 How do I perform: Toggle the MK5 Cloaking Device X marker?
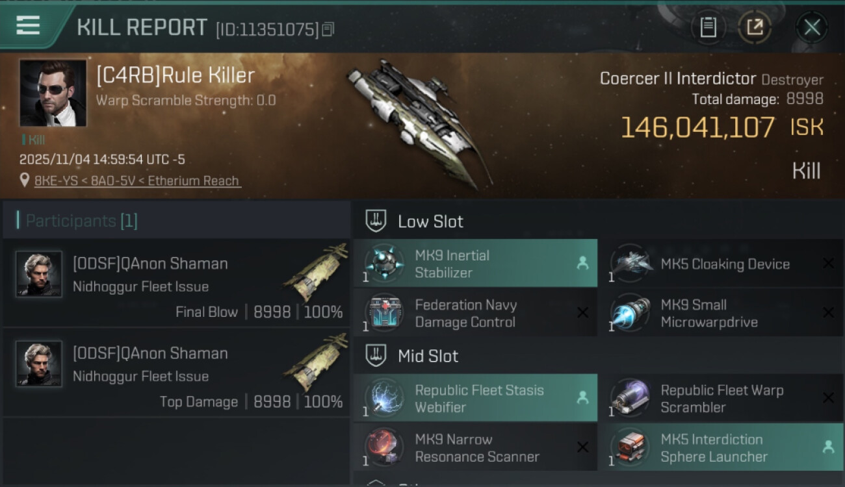pyautogui.click(x=828, y=264)
